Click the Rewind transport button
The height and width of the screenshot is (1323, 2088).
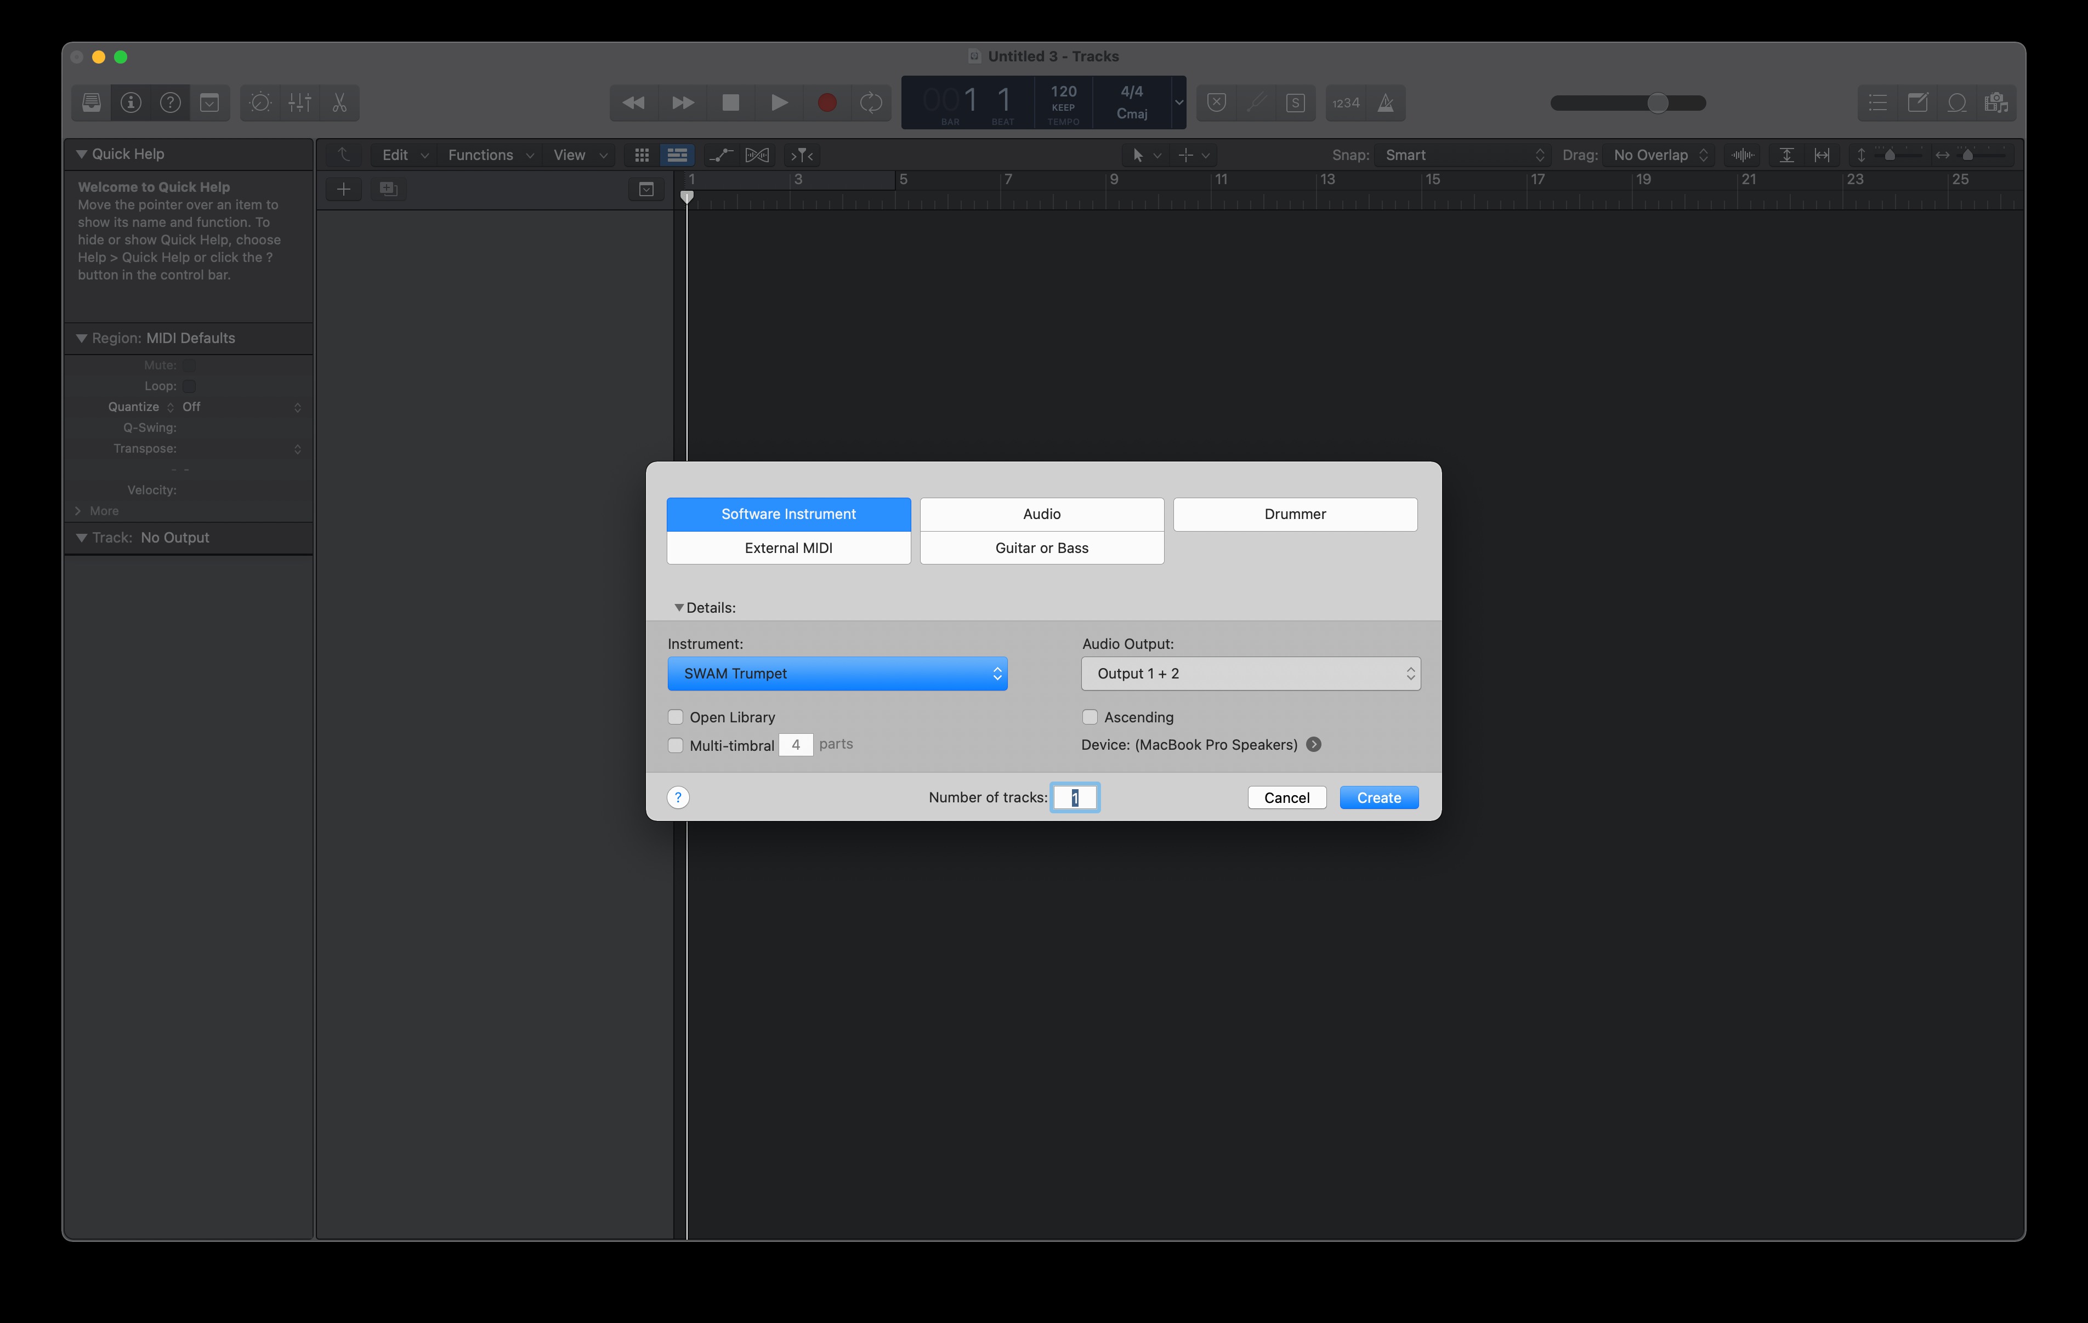(634, 103)
